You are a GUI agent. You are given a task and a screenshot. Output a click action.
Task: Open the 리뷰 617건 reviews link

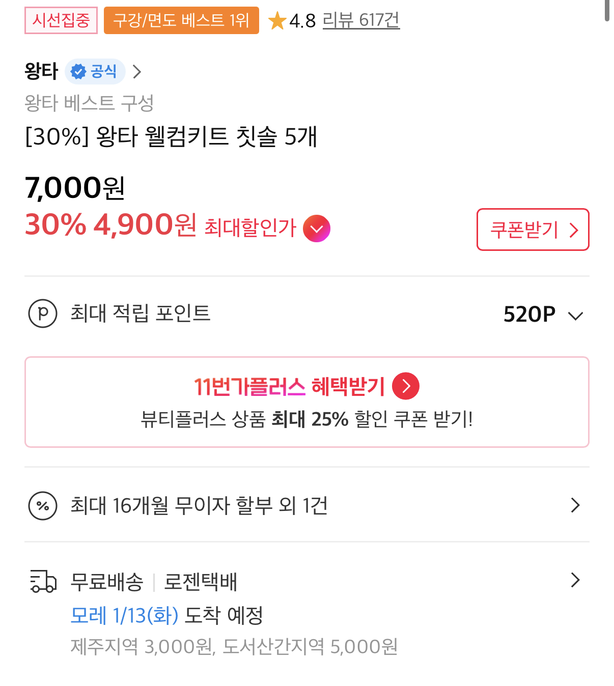click(x=361, y=20)
